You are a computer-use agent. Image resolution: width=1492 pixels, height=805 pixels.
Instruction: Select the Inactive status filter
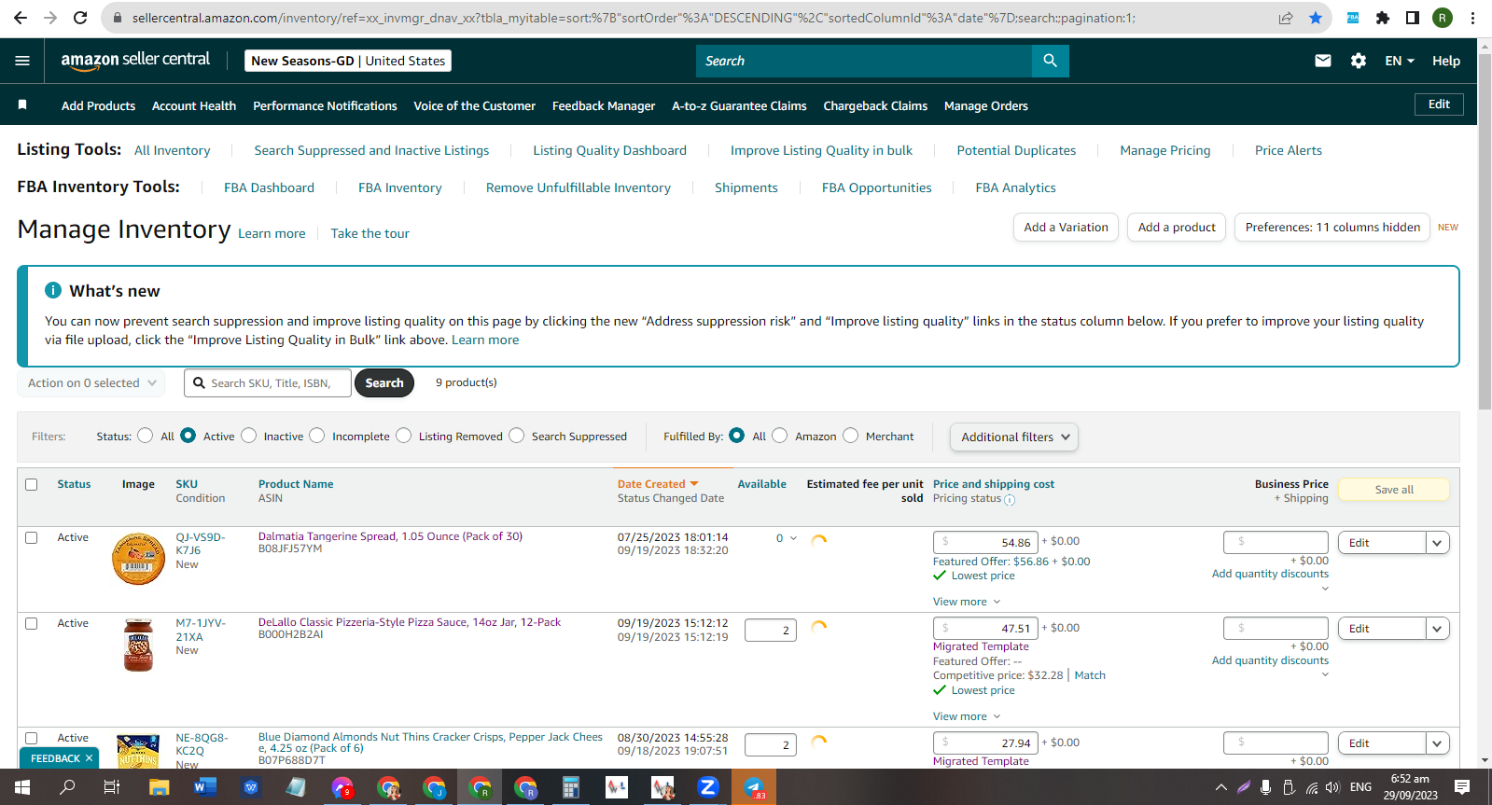[x=249, y=436]
